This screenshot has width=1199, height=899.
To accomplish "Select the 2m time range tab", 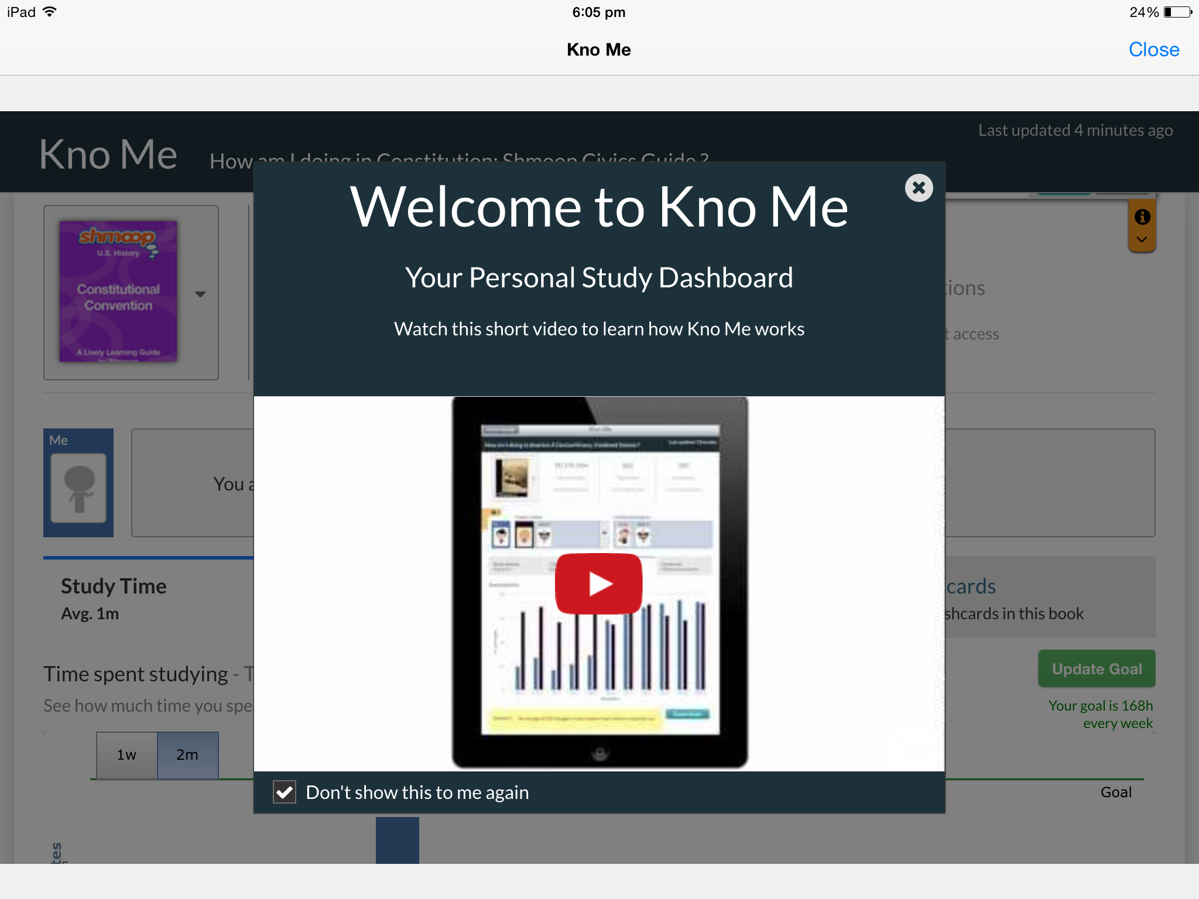I will tap(188, 755).
